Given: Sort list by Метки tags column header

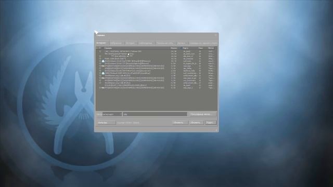Looking at the screenshot, I should 211,48.
